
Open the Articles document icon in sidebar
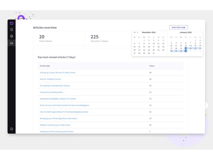tap(12, 29)
